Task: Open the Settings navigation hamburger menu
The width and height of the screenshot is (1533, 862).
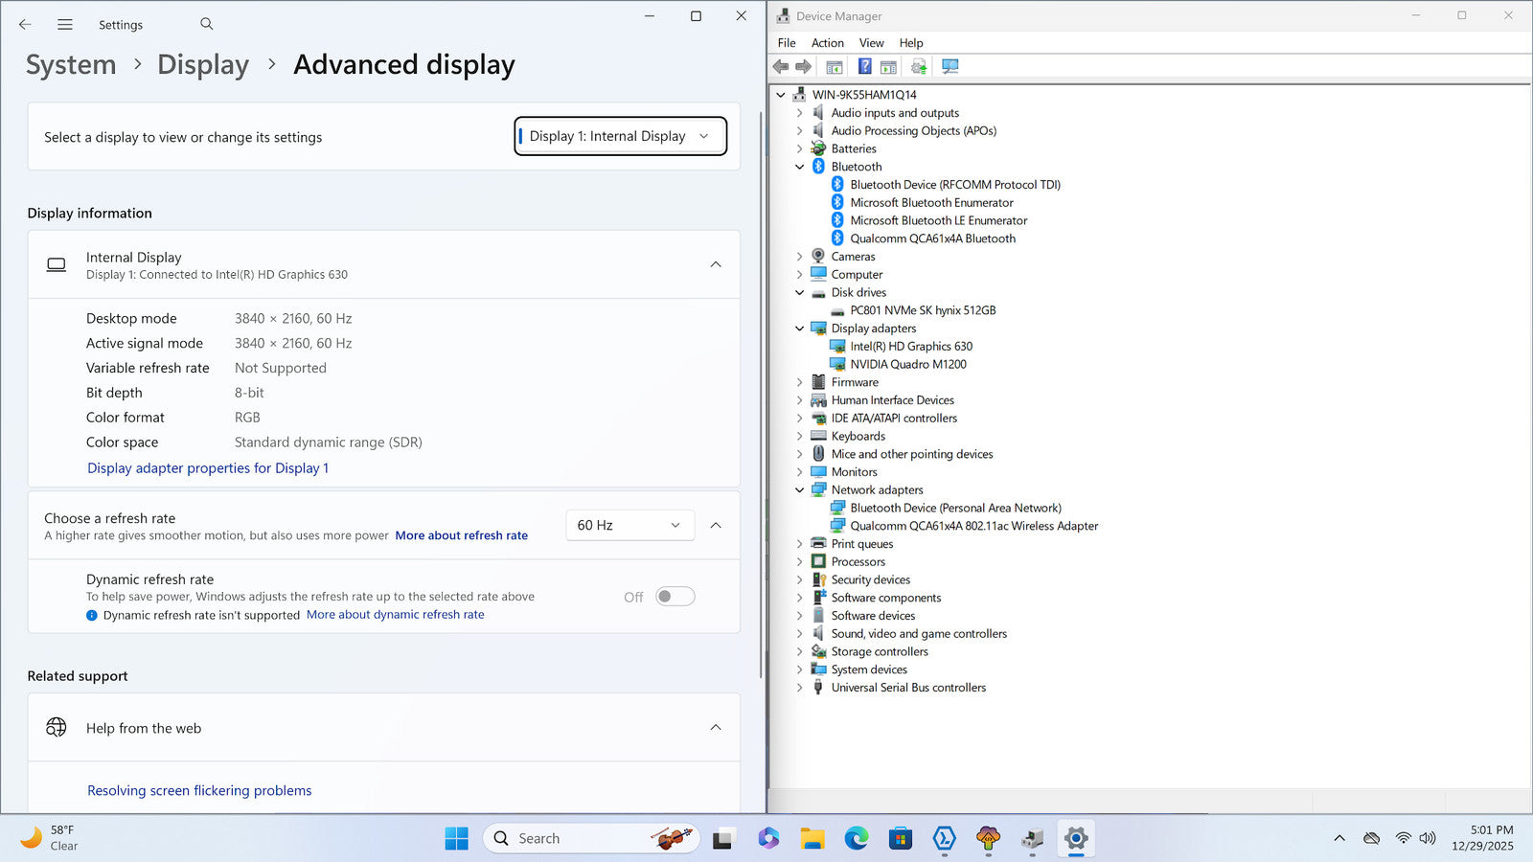Action: tap(64, 25)
